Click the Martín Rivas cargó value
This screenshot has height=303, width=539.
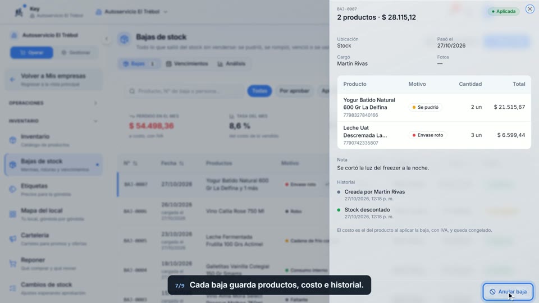352,63
